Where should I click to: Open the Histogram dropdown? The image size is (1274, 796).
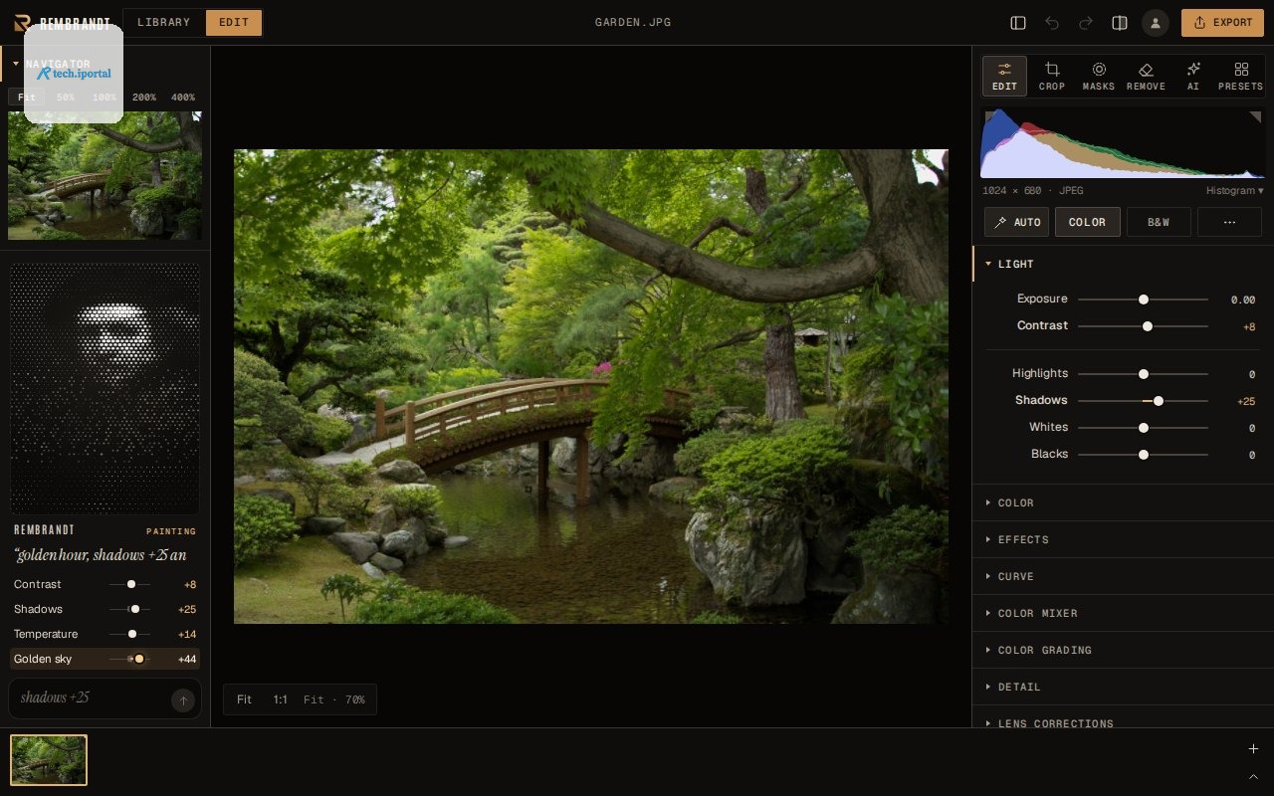pos(1234,190)
